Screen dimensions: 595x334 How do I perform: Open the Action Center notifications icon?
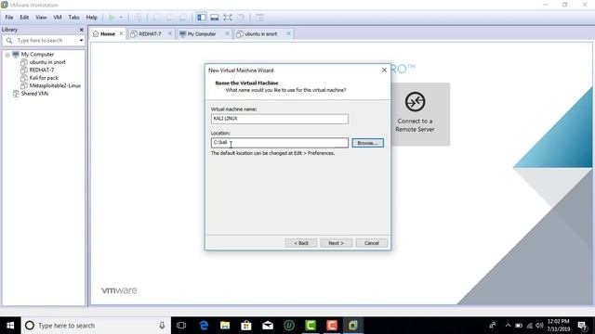[582, 326]
